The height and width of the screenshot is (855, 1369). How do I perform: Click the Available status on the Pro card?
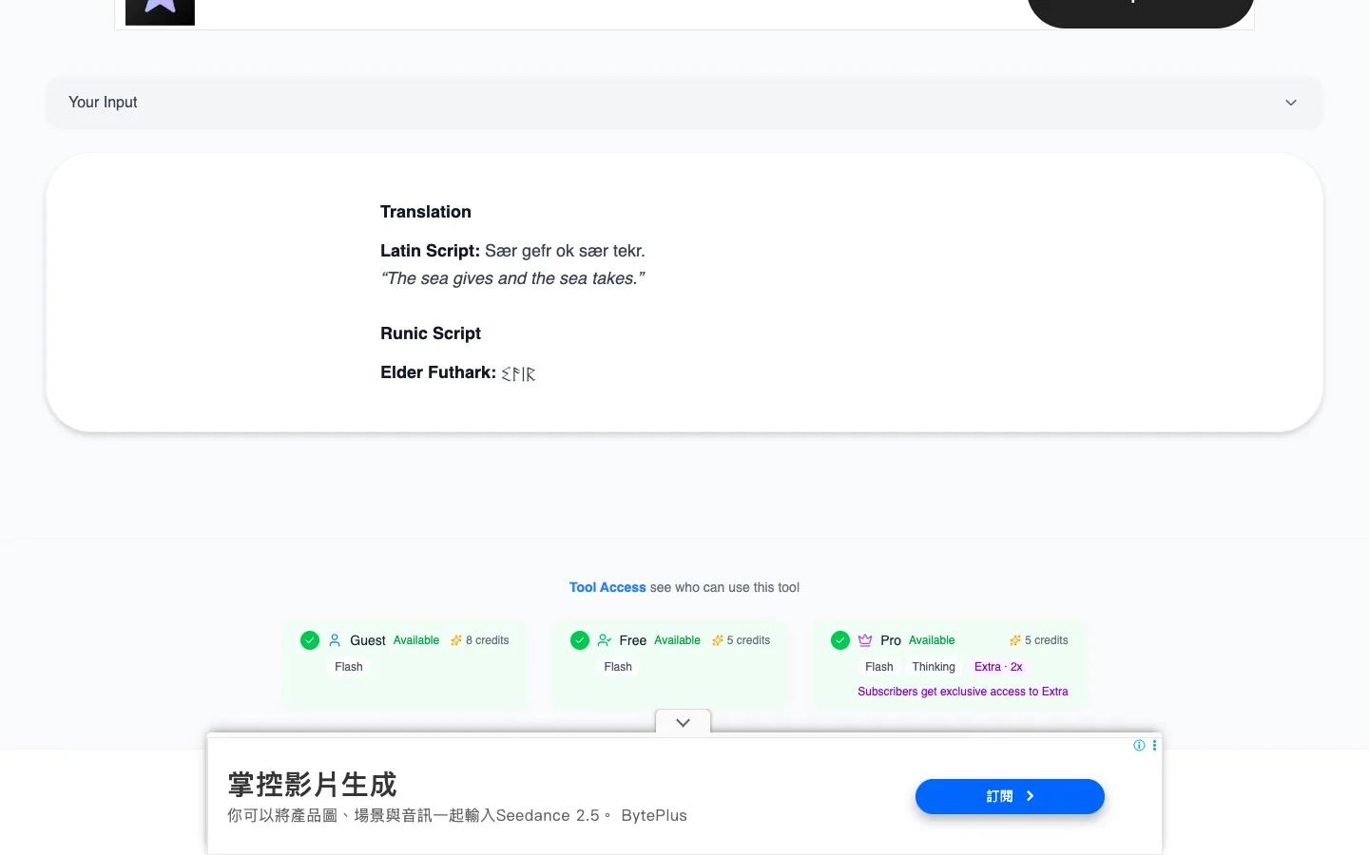pyautogui.click(x=932, y=640)
